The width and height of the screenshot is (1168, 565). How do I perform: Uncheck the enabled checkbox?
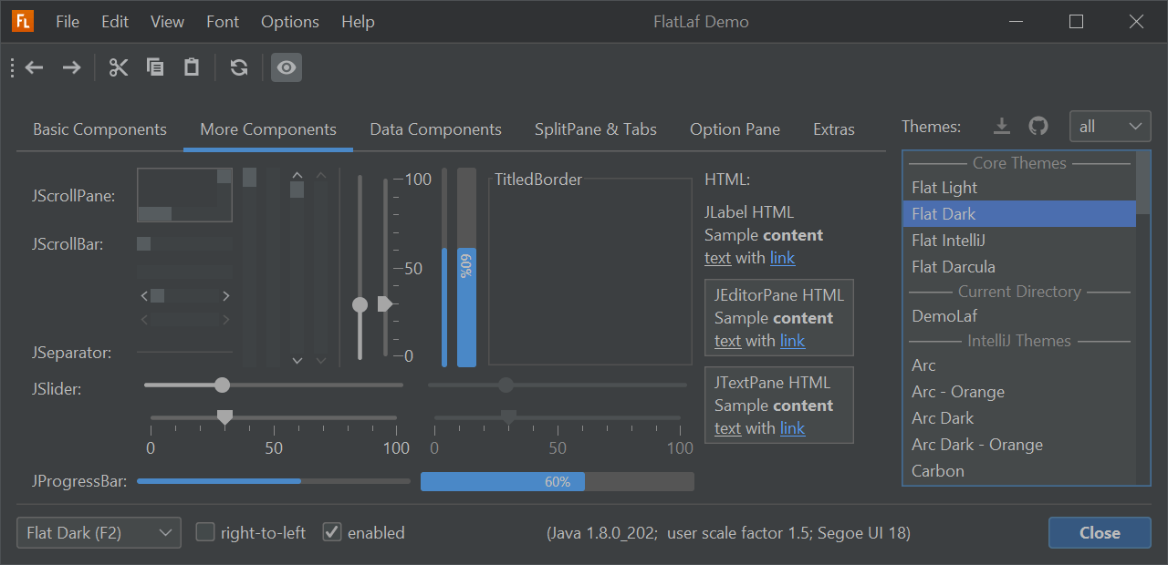(332, 532)
